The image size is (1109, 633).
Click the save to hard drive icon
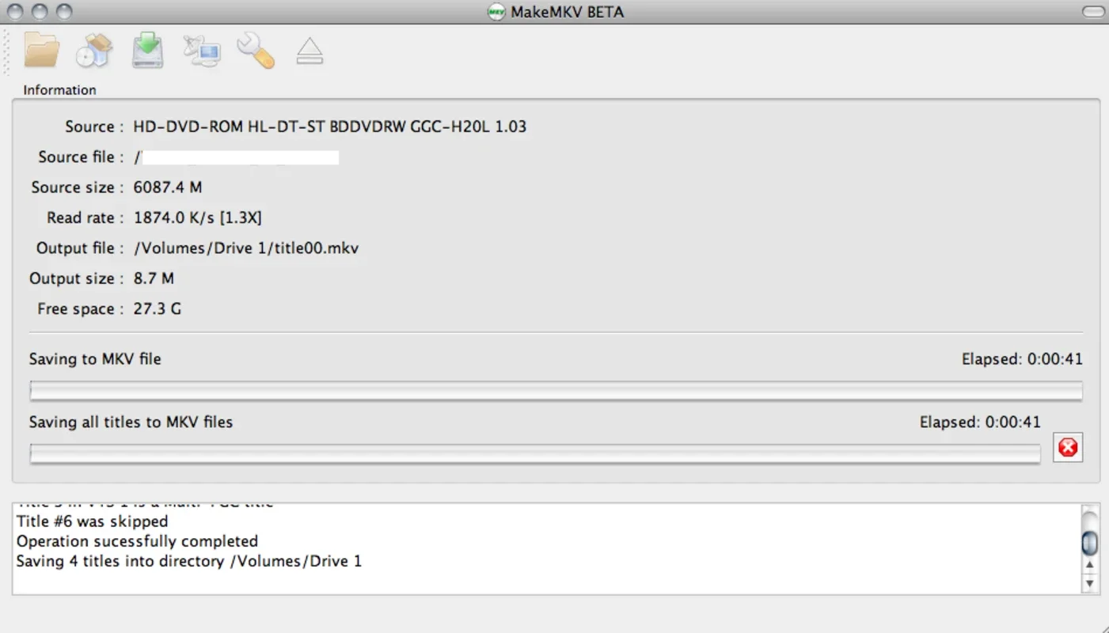(x=148, y=49)
